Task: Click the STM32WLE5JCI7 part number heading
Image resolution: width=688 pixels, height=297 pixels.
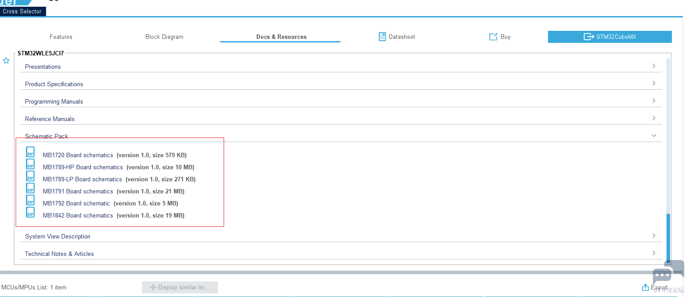Action: tap(41, 53)
